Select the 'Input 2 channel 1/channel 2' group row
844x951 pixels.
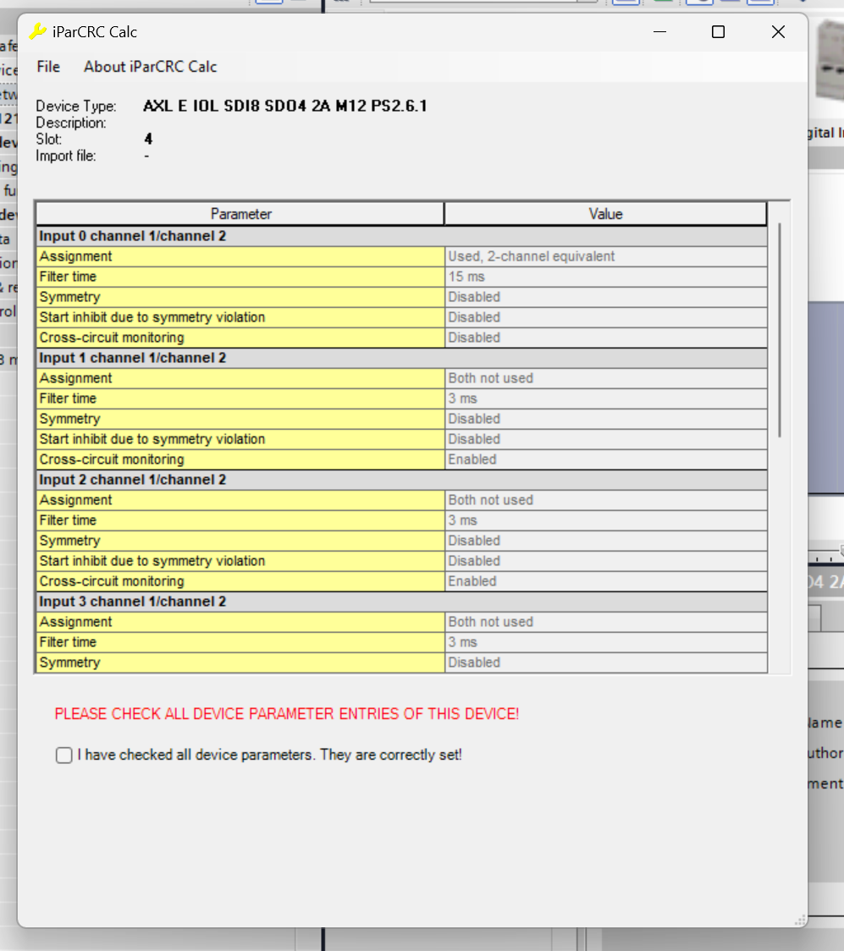click(x=401, y=480)
